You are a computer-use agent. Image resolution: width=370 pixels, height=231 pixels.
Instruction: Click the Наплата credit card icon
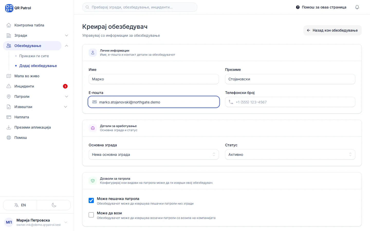pos(9,117)
